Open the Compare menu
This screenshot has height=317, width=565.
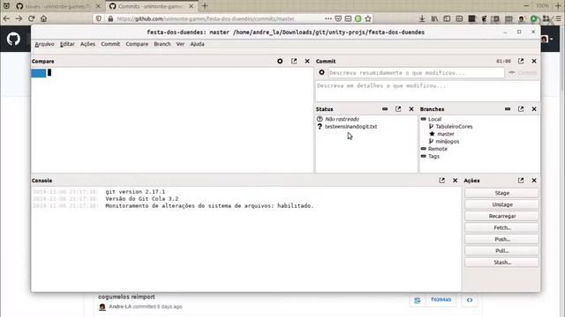137,44
